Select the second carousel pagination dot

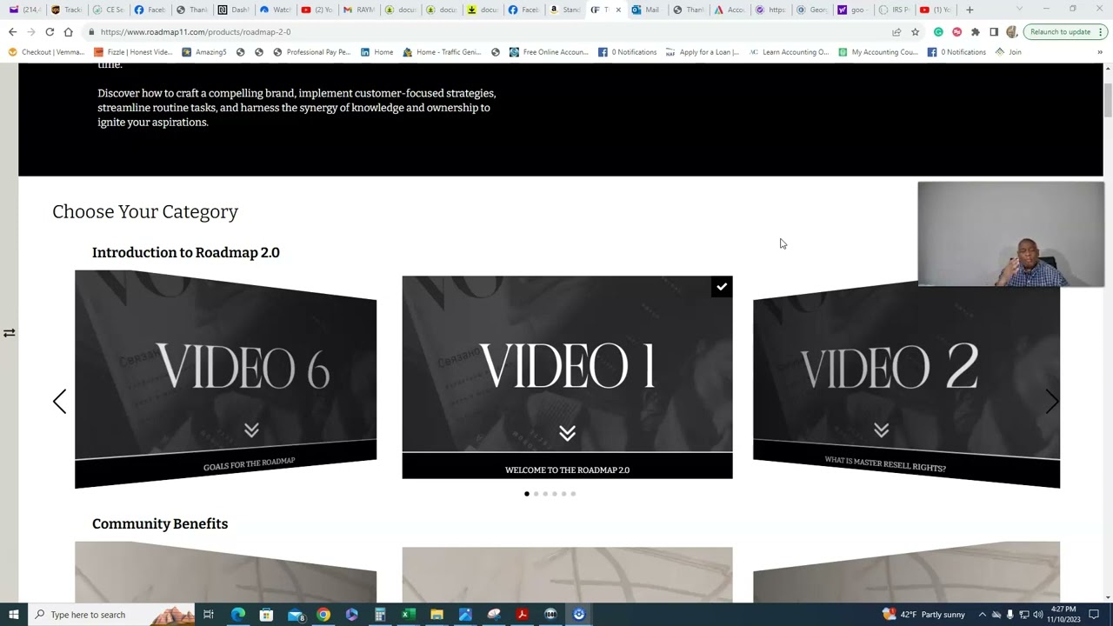click(536, 494)
